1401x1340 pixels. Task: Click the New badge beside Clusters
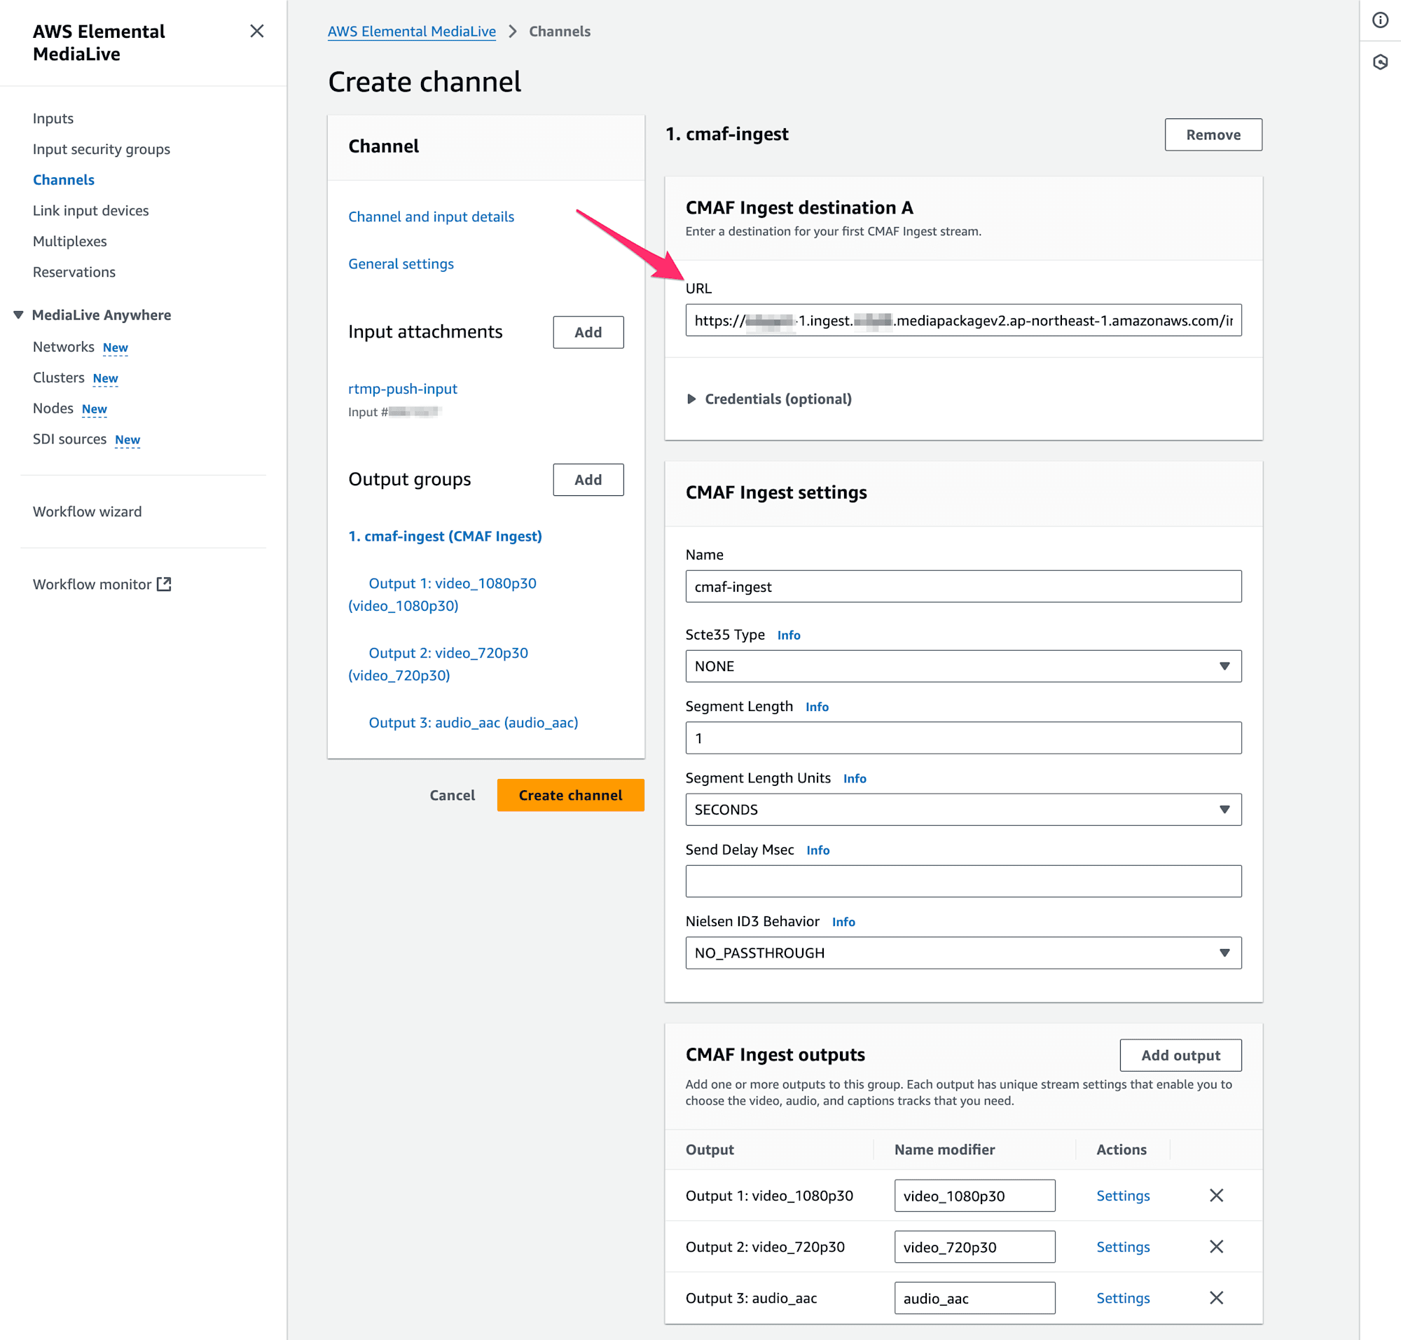(105, 378)
